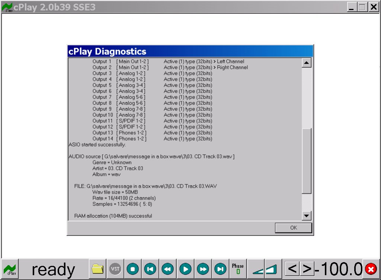The height and width of the screenshot is (280, 381).
Task: Click the "FILE:" path line ending in .WAV
Action: click(x=145, y=186)
